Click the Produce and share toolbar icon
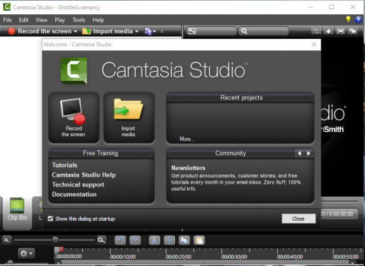The image size is (365, 266). 148,31
